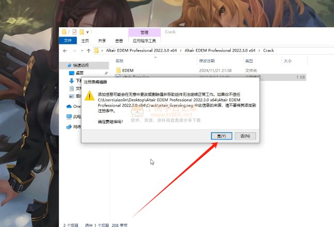Switch to the 主页 ribbon tab
This screenshot has width=334, height=227.
[85, 41]
